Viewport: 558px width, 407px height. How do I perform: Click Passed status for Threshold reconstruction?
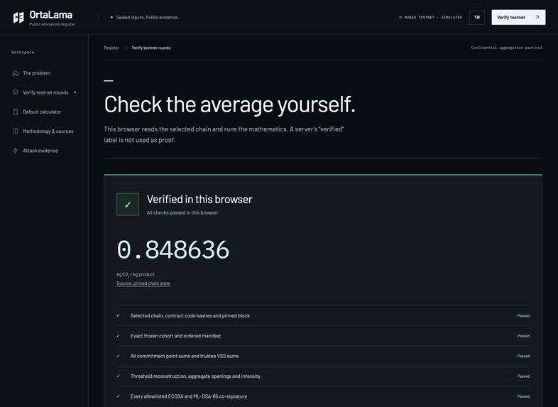click(523, 376)
